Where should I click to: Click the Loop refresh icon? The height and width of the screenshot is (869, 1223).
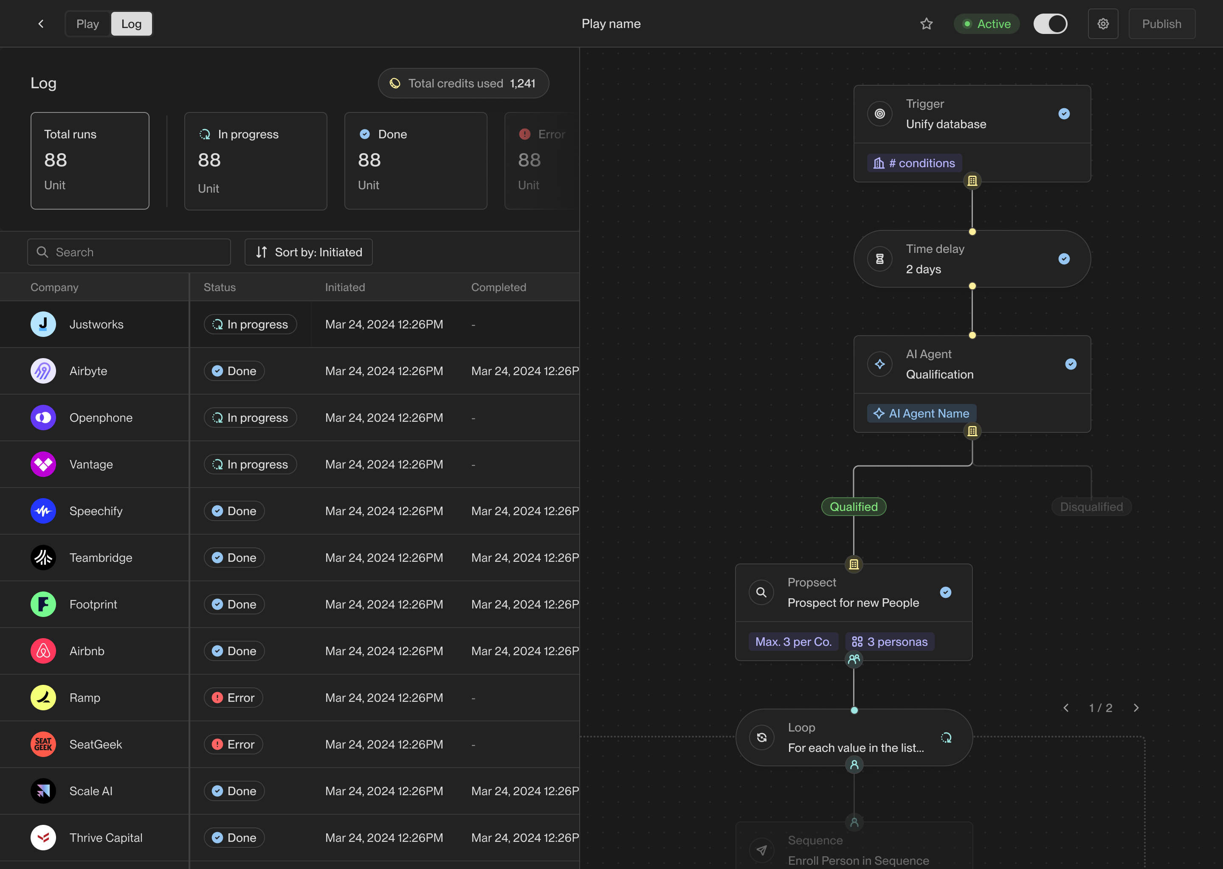tap(761, 738)
